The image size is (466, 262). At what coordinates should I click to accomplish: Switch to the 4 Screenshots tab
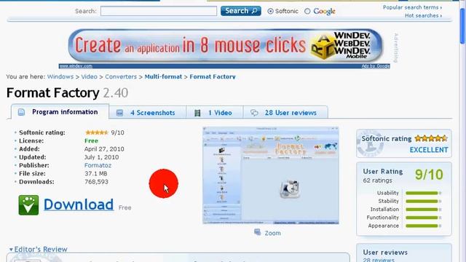(x=147, y=113)
